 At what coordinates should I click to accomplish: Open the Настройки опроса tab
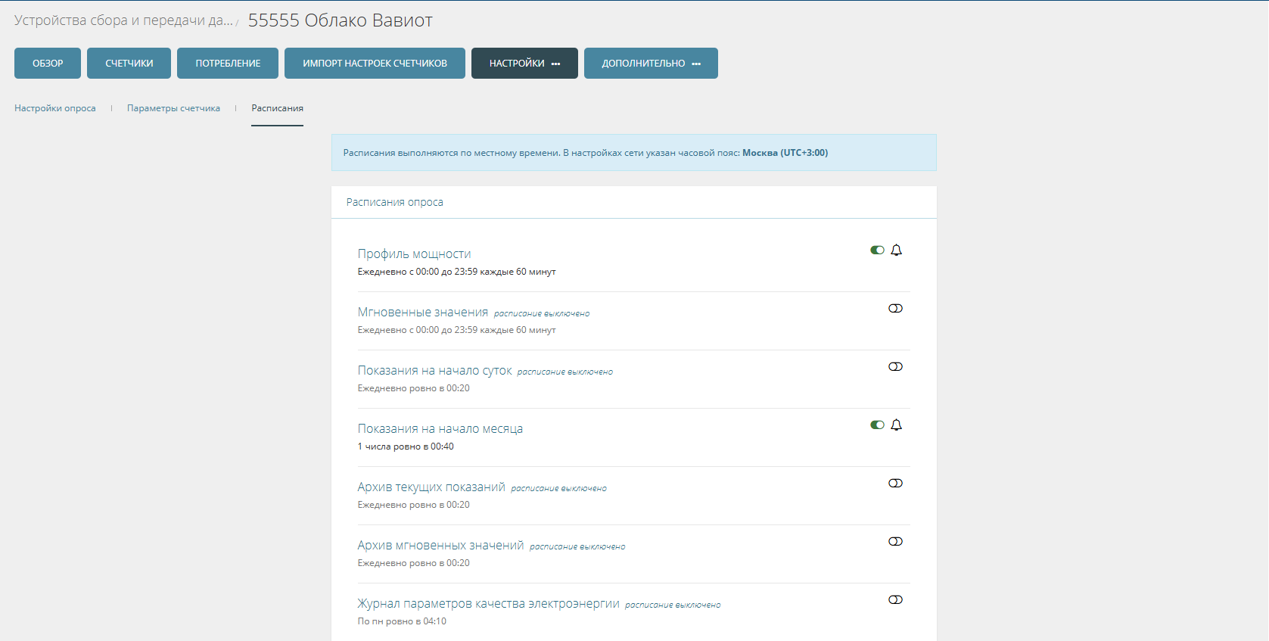[x=55, y=108]
